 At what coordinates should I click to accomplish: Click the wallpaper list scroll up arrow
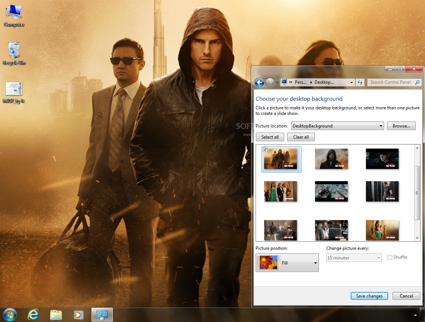point(417,148)
